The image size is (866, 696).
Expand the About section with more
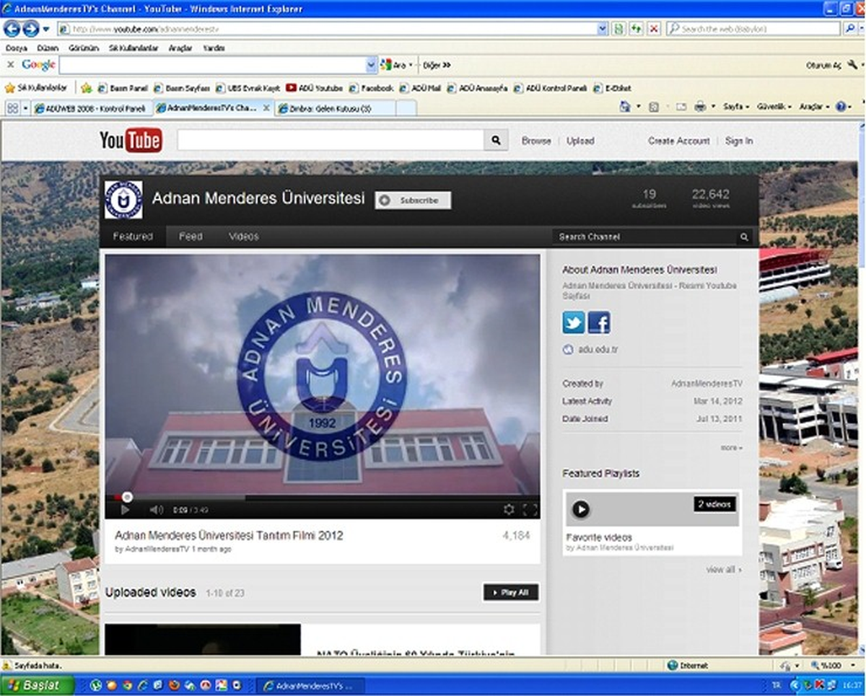point(731,448)
